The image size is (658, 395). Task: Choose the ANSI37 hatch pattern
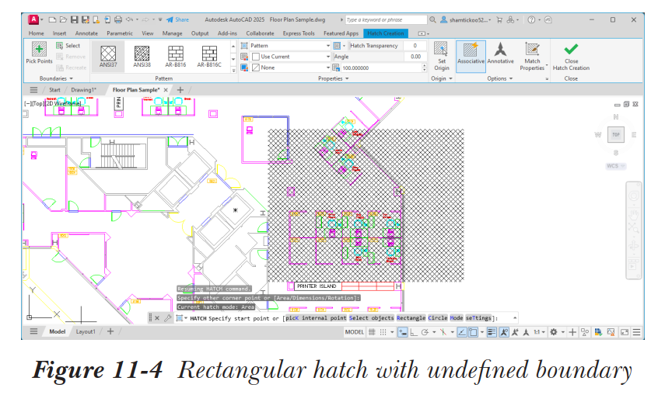coord(108,56)
